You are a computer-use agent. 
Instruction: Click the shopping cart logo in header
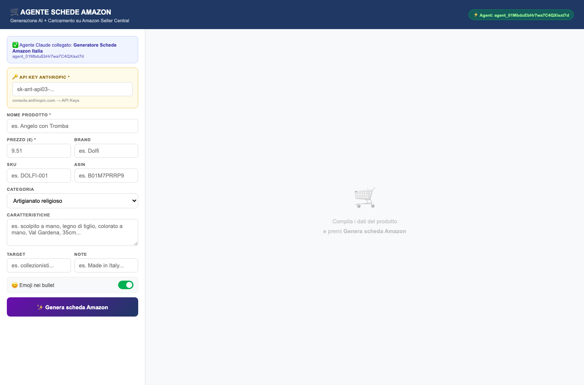point(15,12)
